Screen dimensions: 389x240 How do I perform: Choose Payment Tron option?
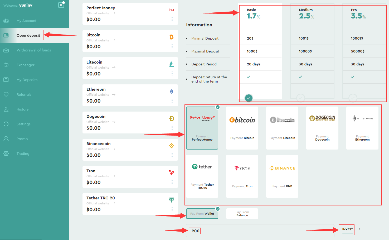[242, 176]
